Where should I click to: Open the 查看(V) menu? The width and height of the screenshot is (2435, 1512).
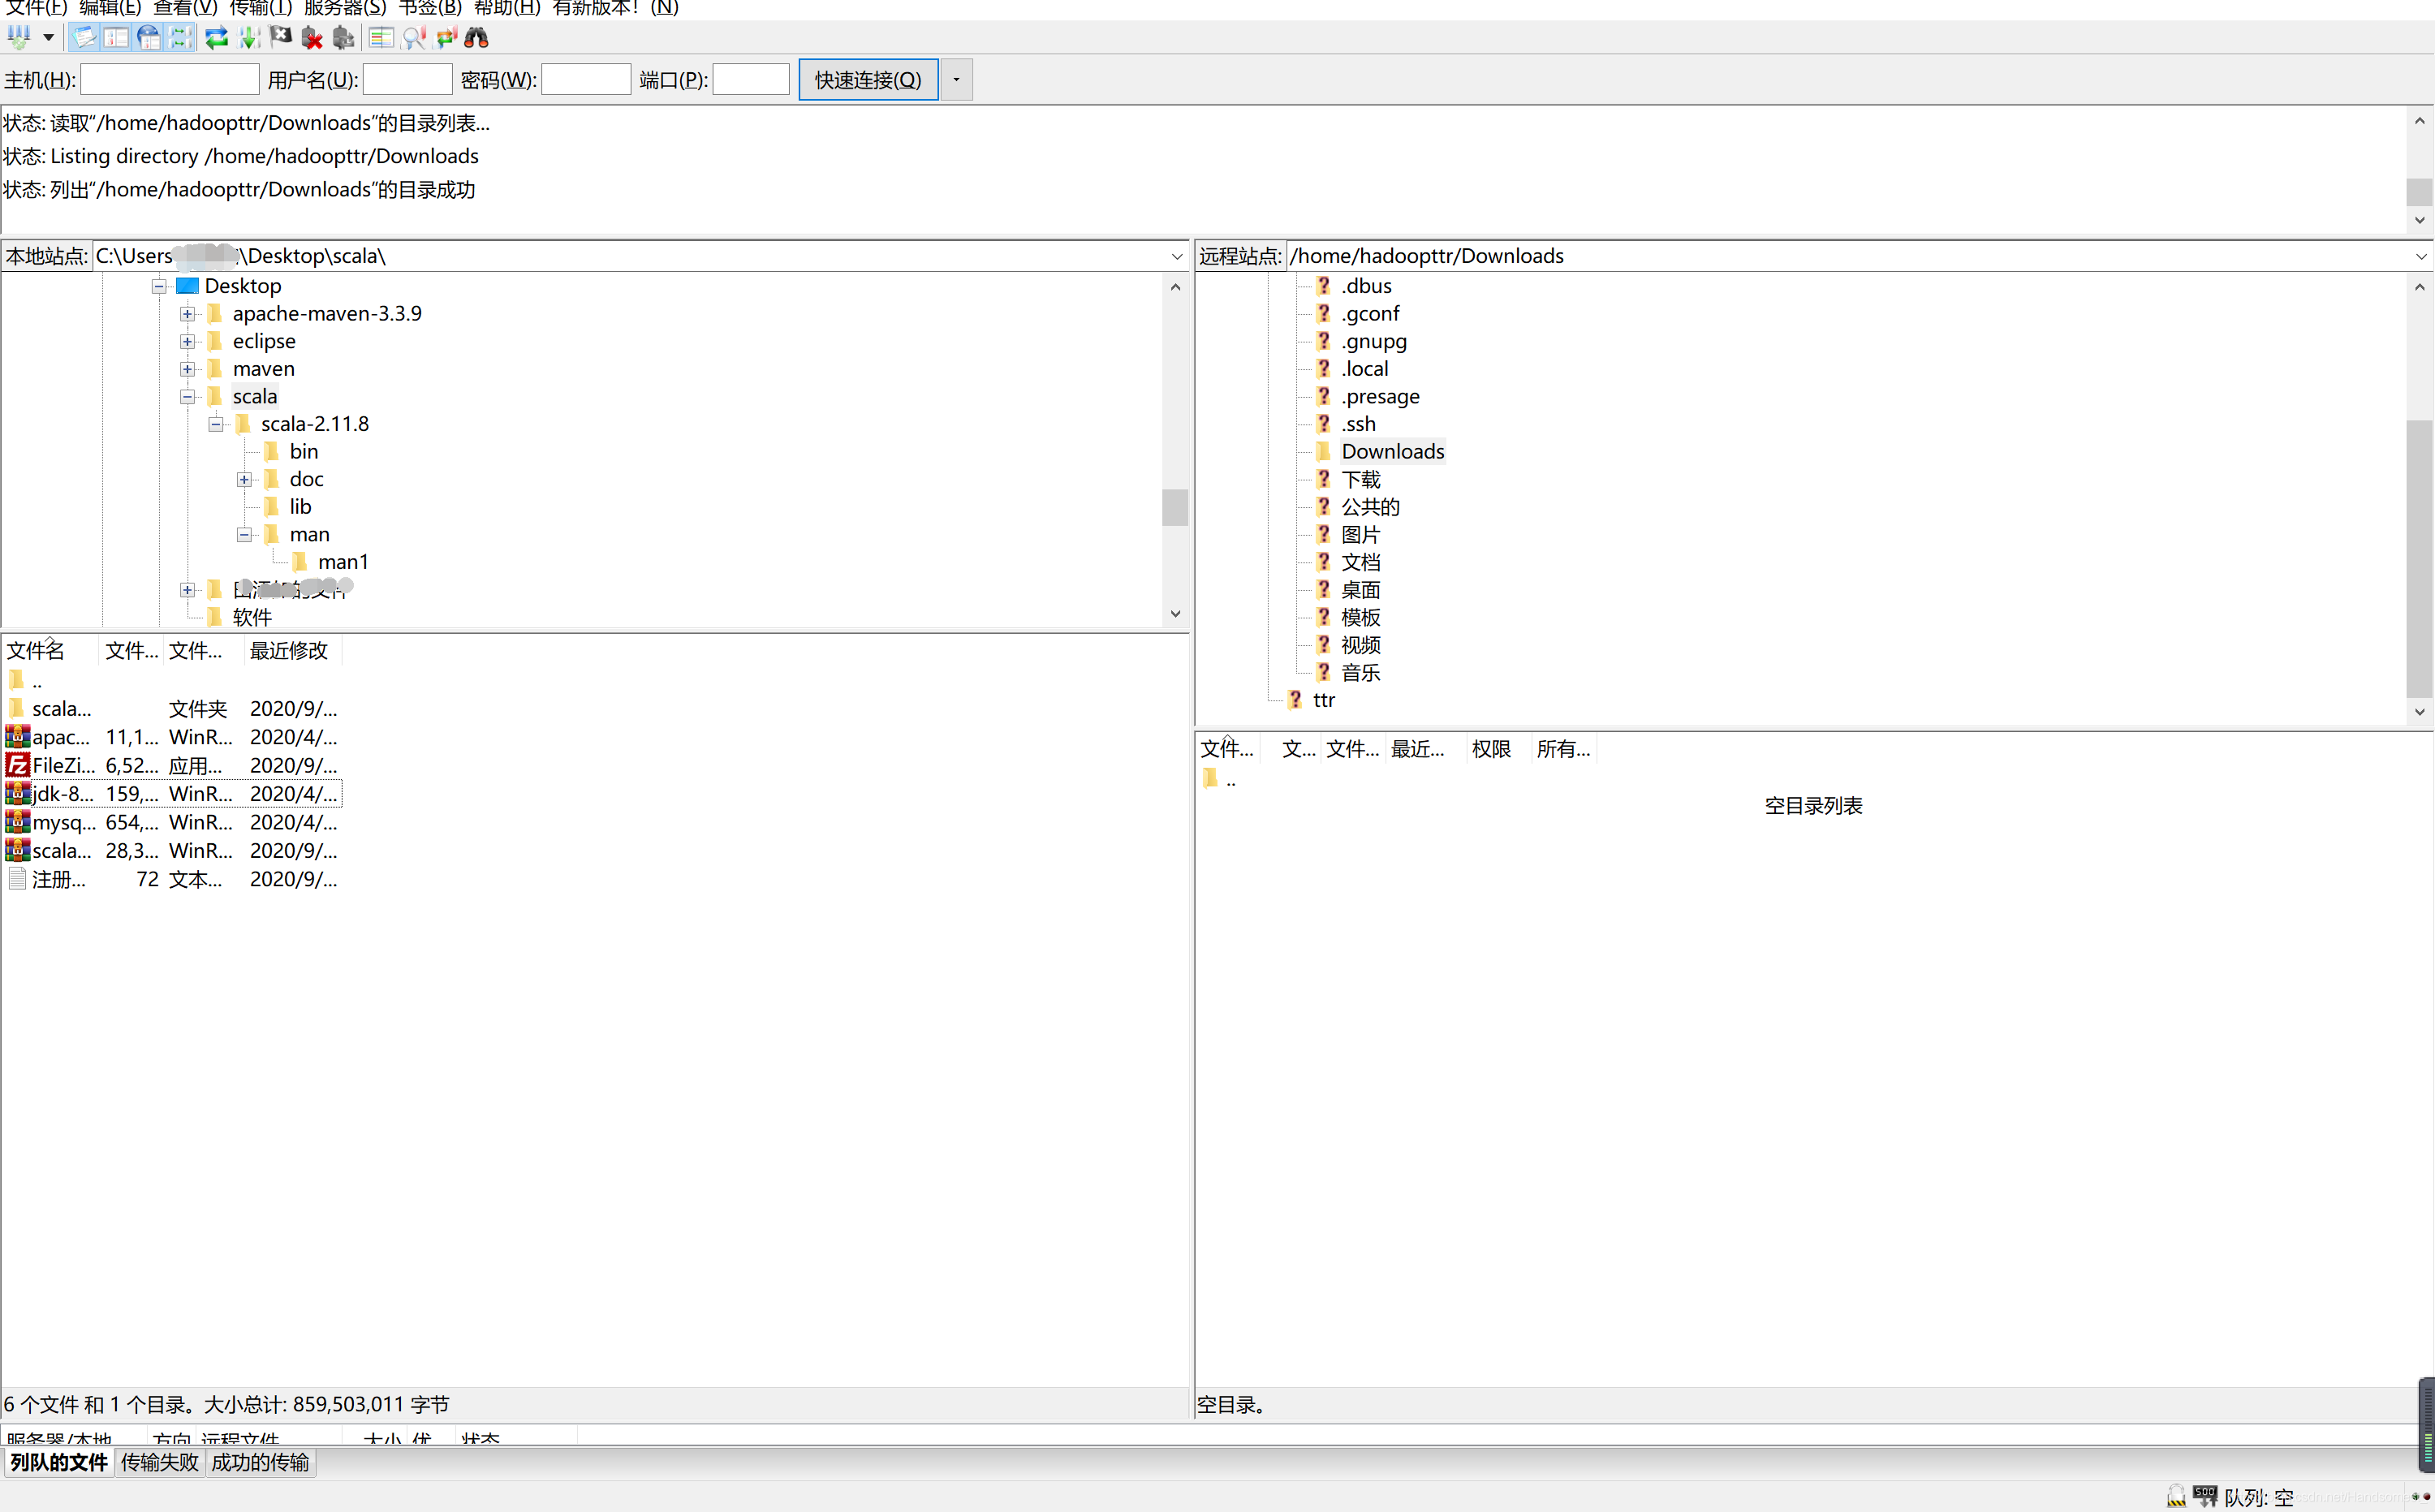pos(185,8)
